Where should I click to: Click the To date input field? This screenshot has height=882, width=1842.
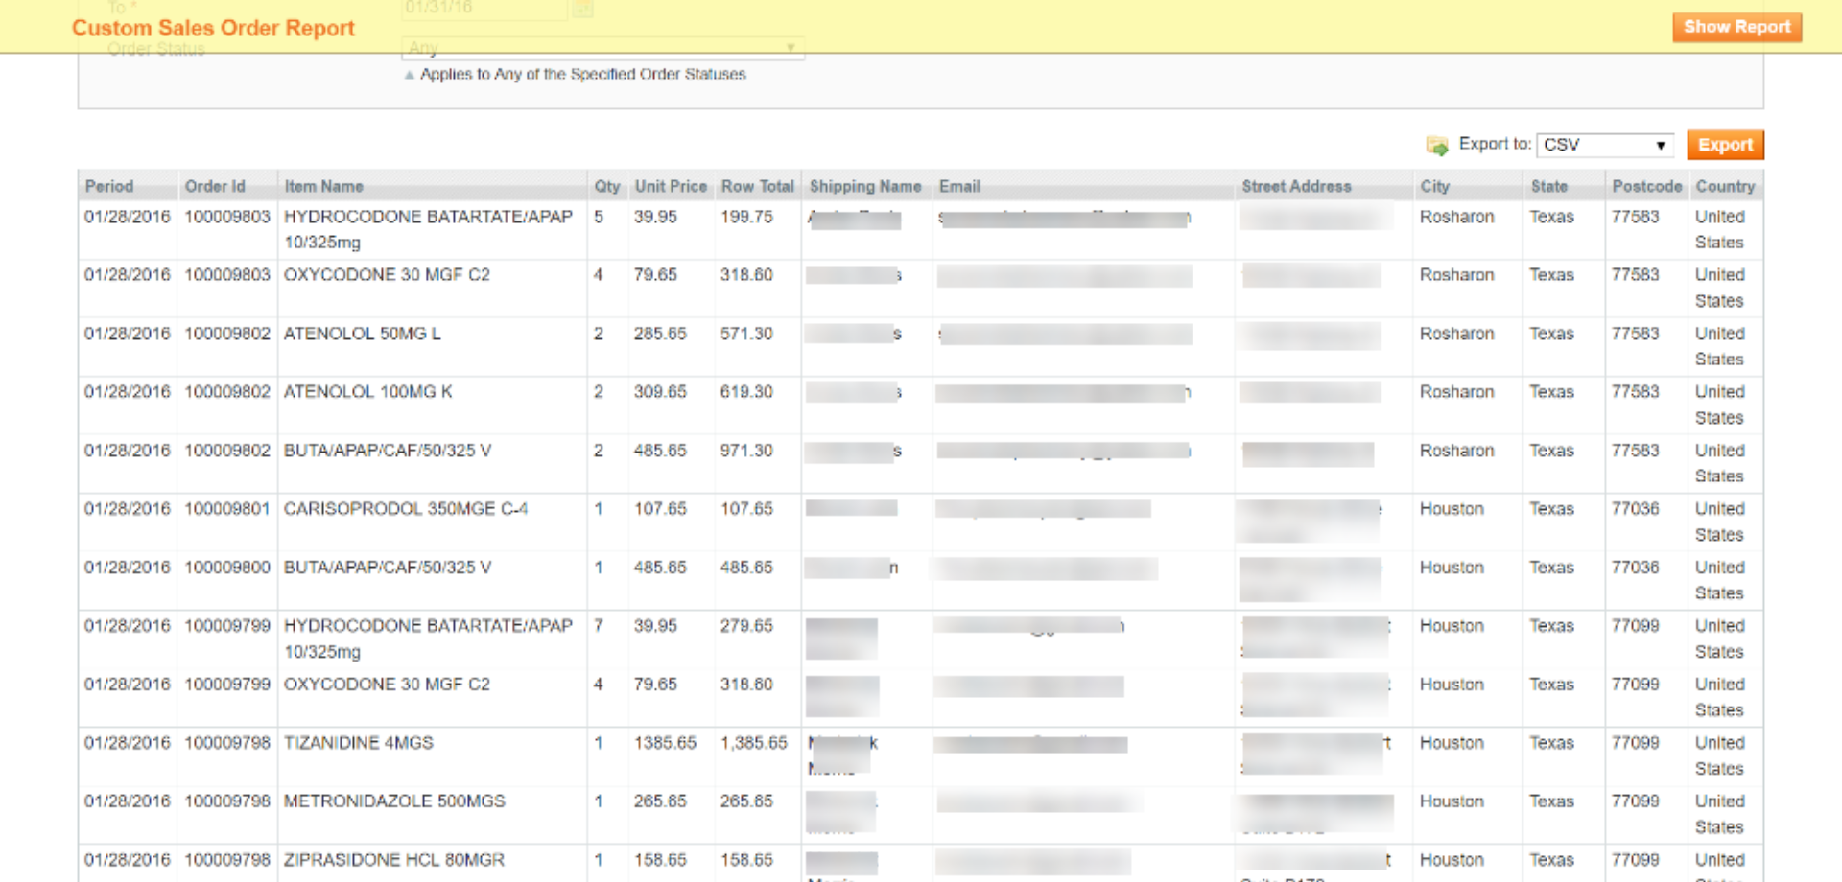(484, 8)
